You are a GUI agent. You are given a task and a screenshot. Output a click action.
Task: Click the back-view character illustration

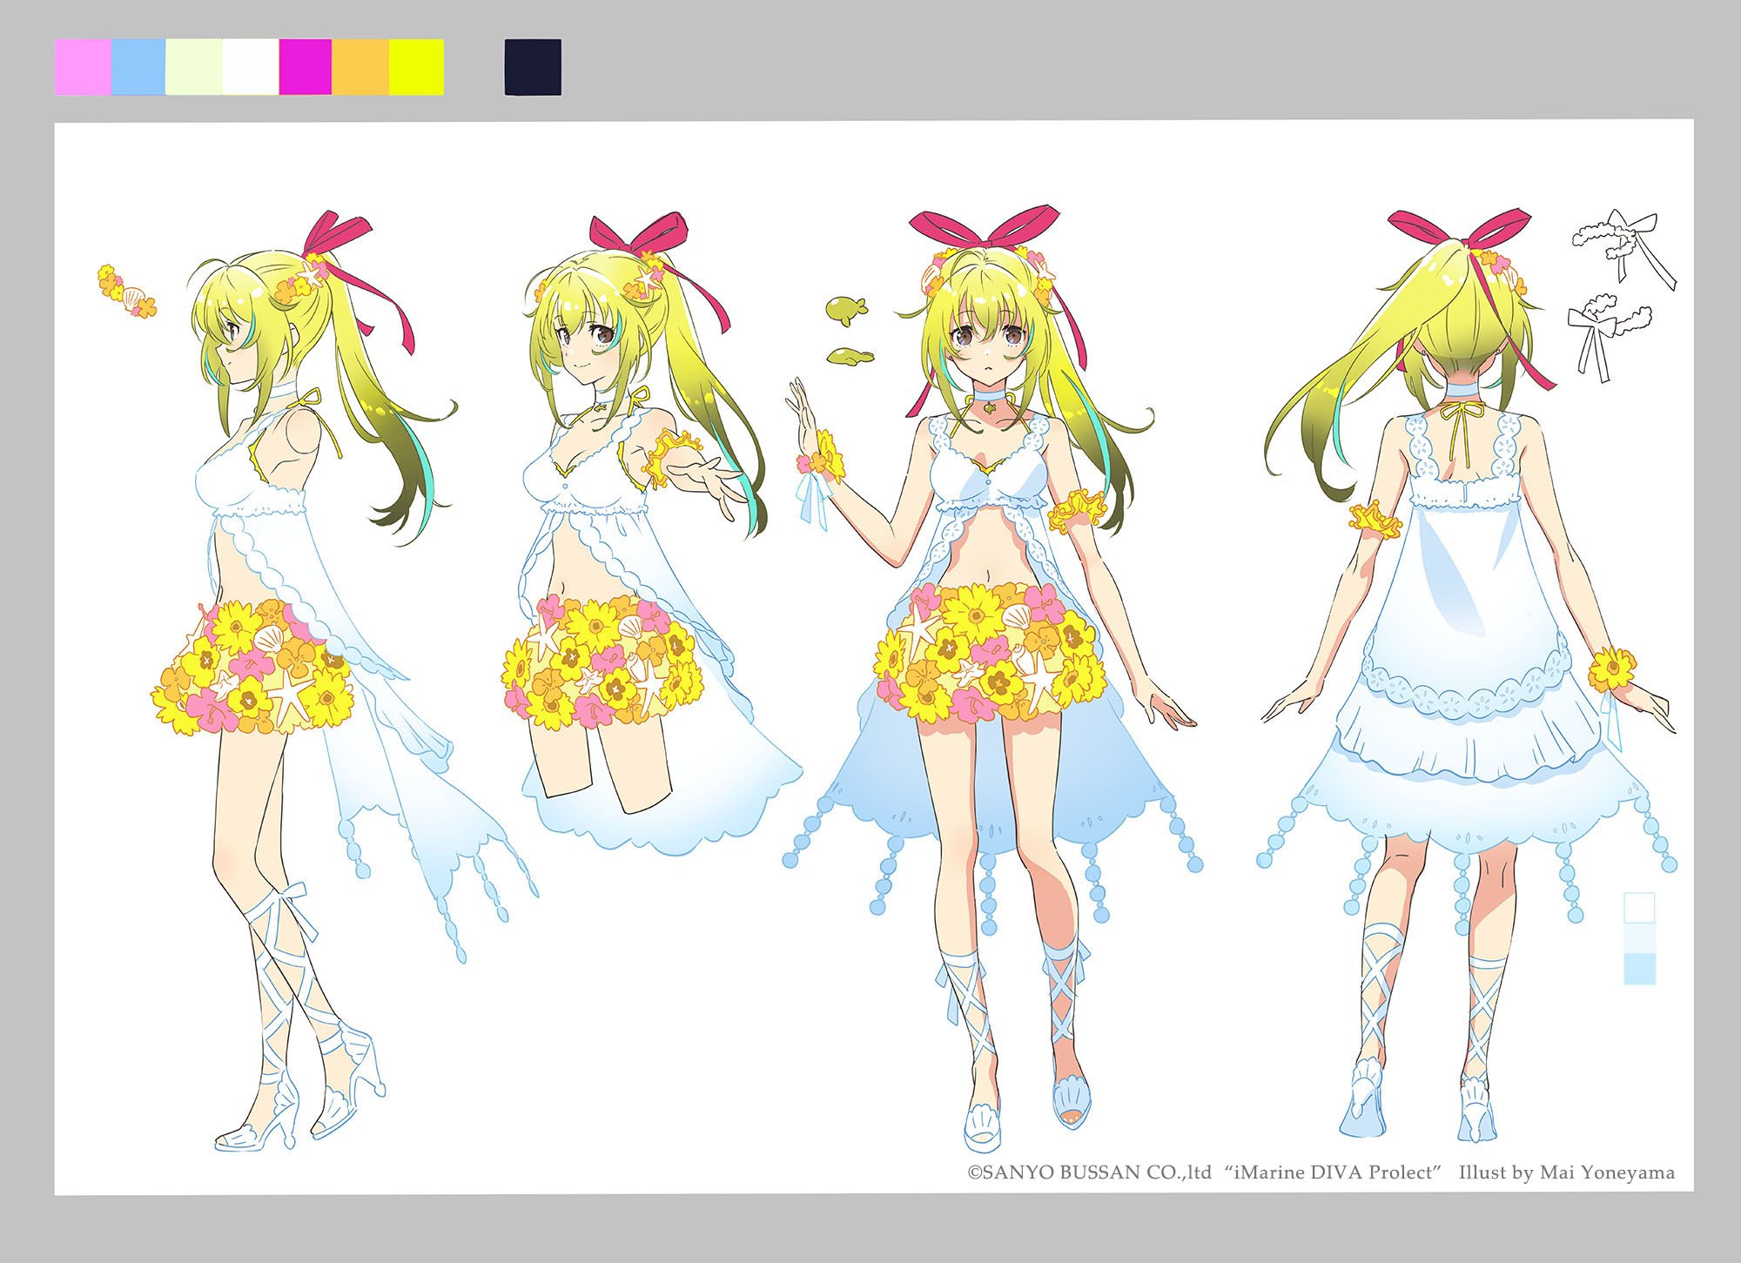click(x=1467, y=675)
